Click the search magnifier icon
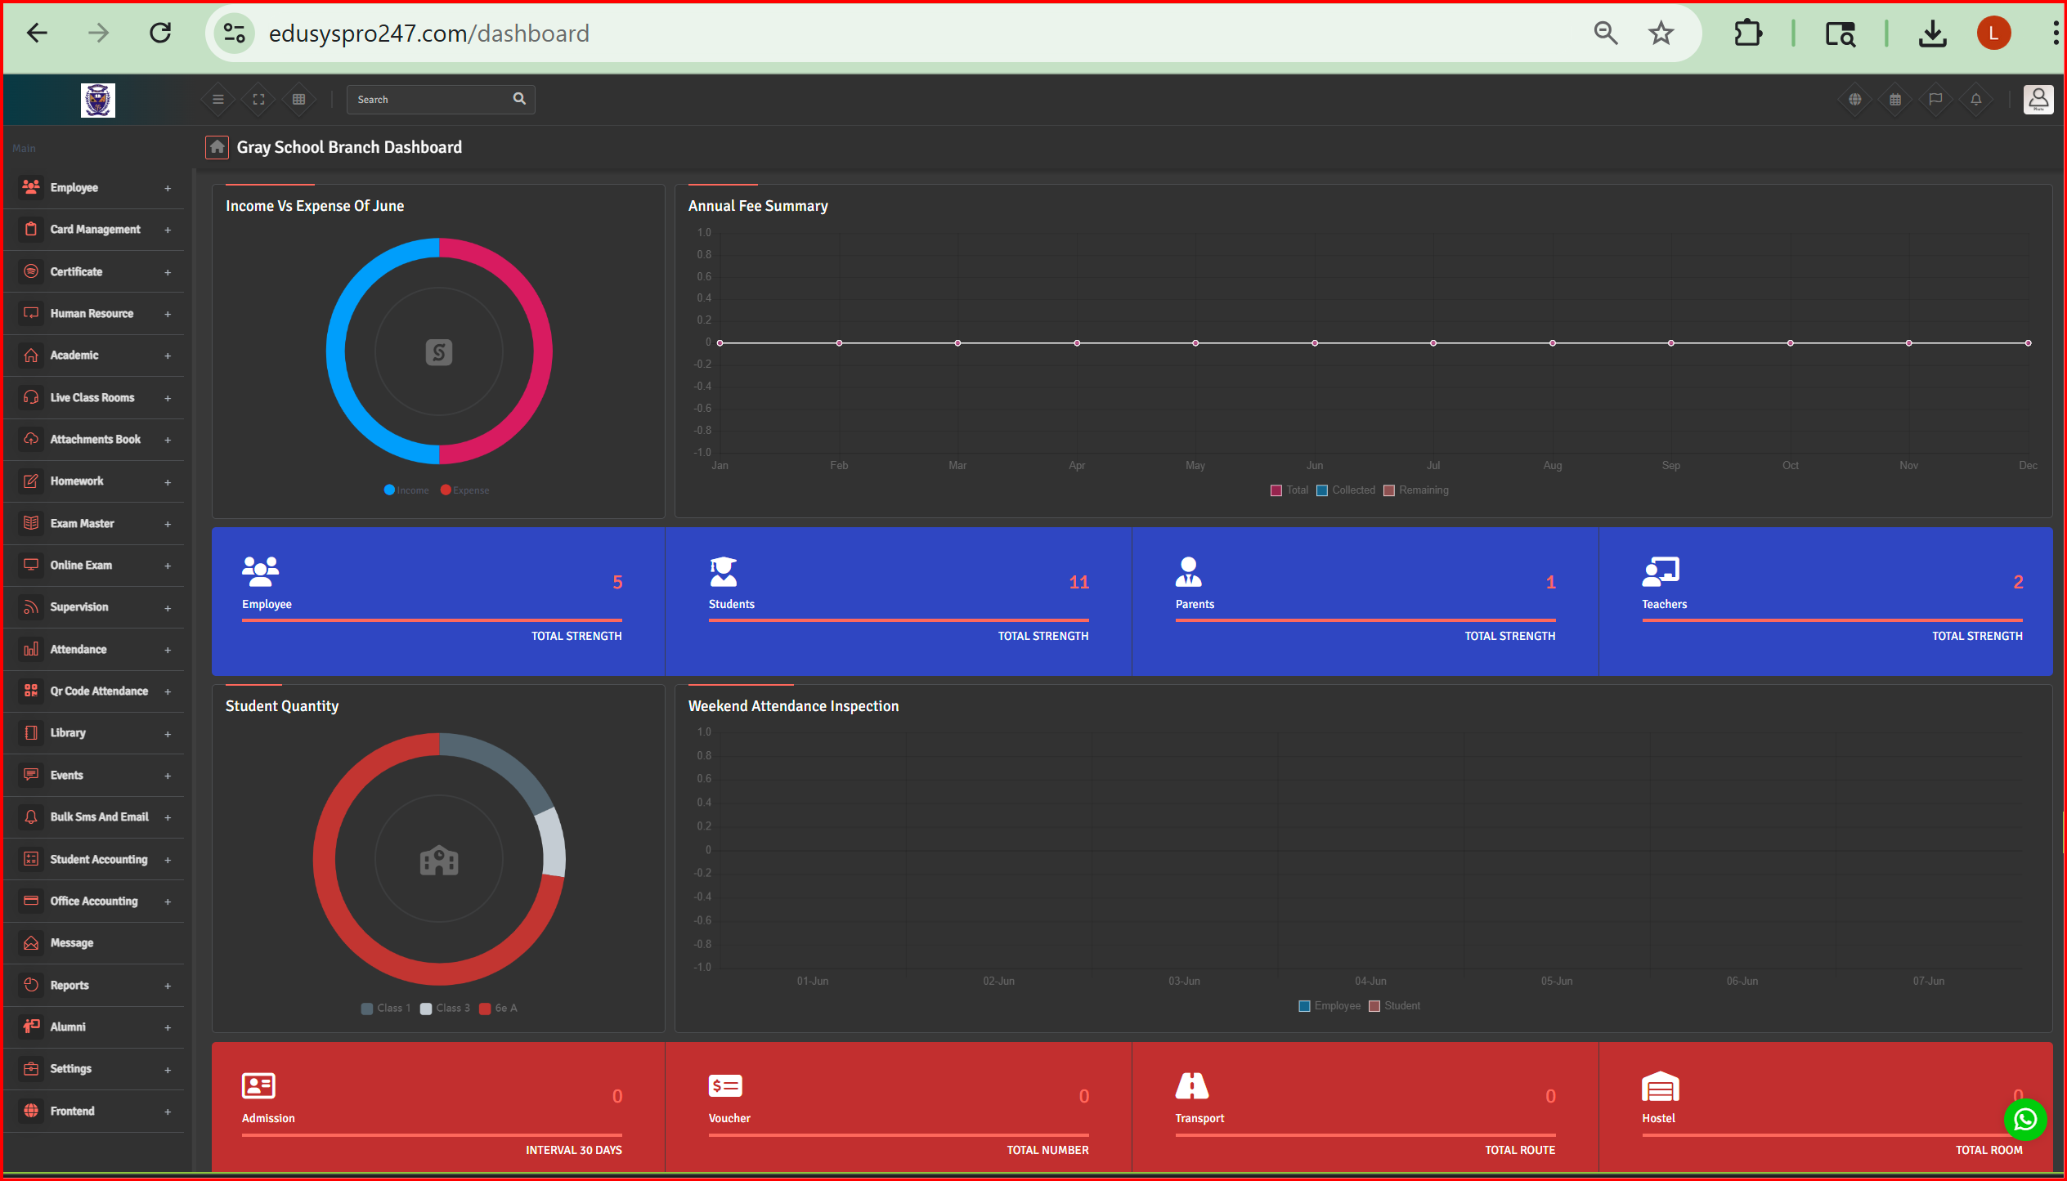 click(x=519, y=99)
